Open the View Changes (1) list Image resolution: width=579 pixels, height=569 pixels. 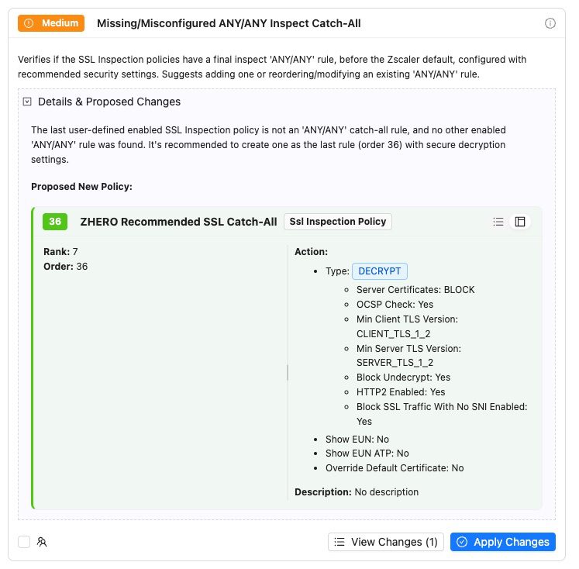(x=385, y=542)
